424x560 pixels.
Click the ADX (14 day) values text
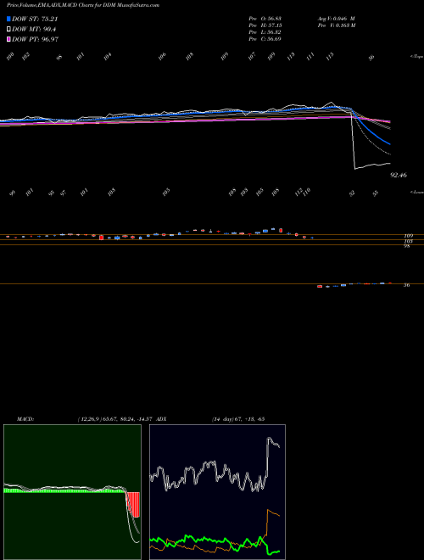coord(237,418)
